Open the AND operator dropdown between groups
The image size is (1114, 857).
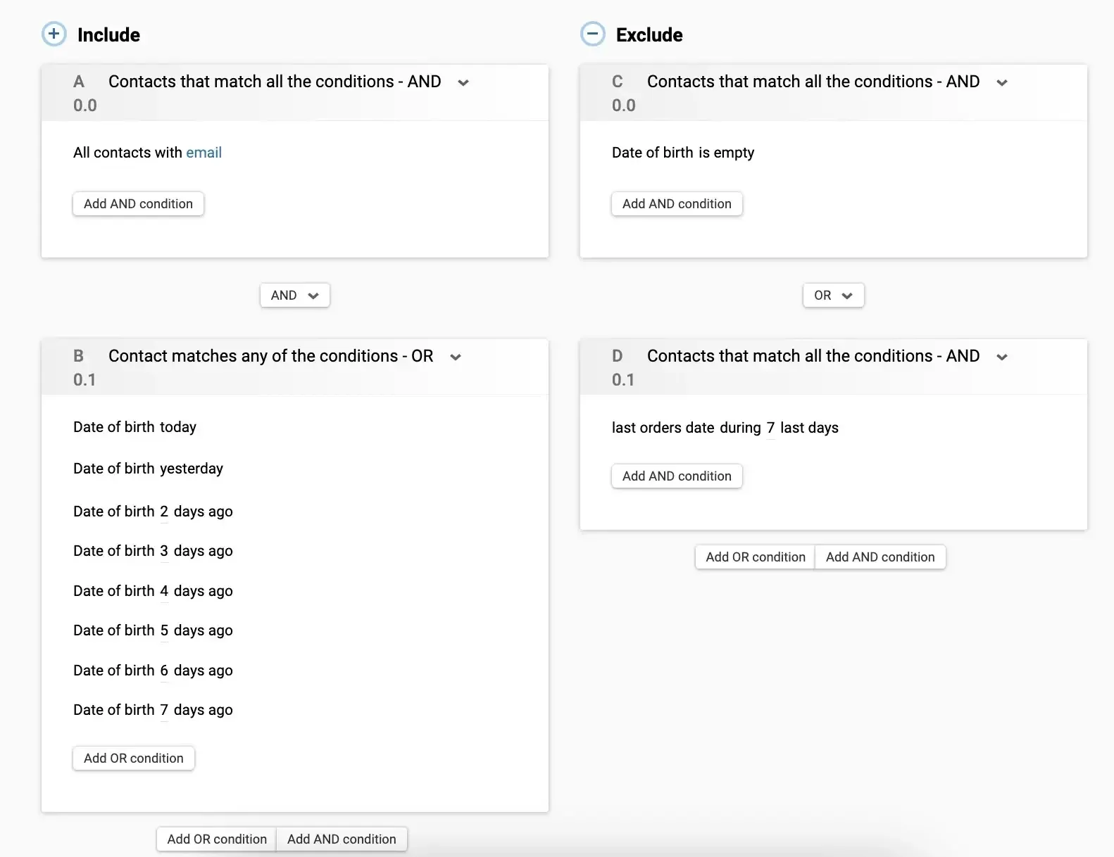tap(294, 296)
